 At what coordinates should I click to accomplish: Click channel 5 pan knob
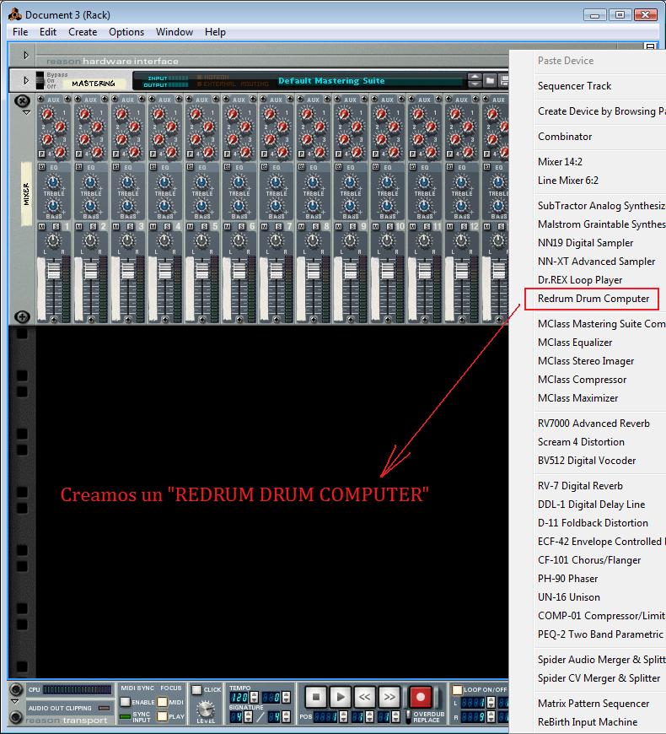coord(201,240)
